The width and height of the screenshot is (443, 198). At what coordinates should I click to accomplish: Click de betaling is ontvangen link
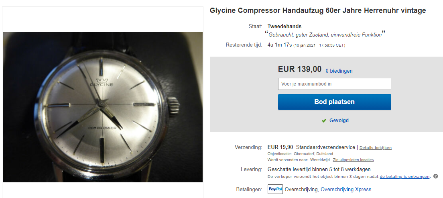click(404, 176)
